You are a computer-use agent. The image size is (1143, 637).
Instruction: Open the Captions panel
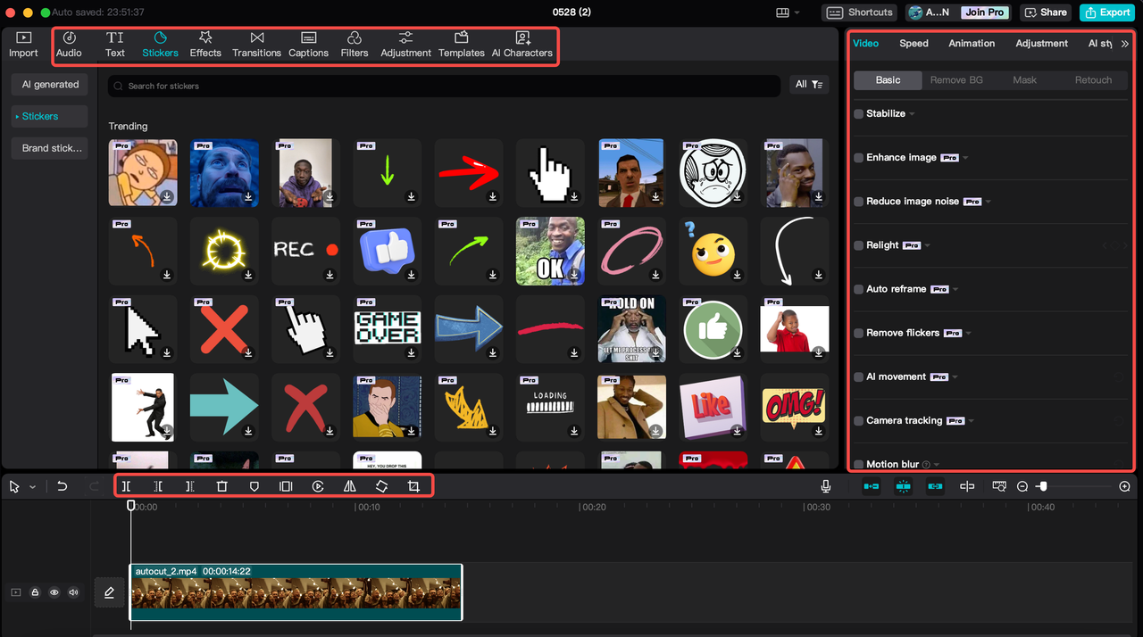[x=308, y=45]
